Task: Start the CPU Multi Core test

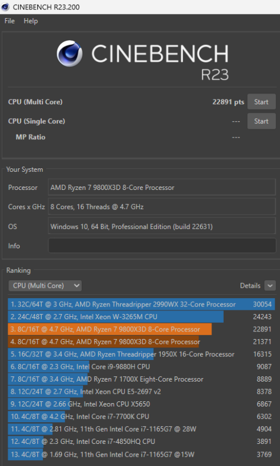Action: click(261, 101)
